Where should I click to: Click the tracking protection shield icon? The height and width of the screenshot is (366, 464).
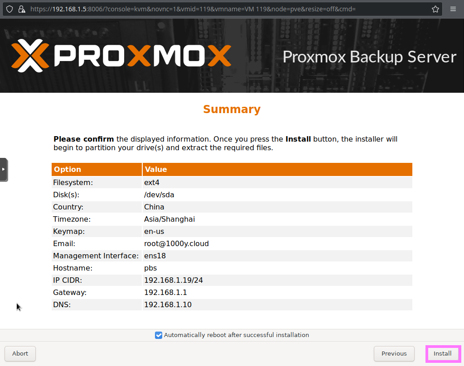tap(10, 9)
